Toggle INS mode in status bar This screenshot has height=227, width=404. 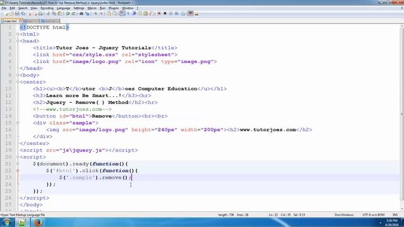[x=395, y=214]
